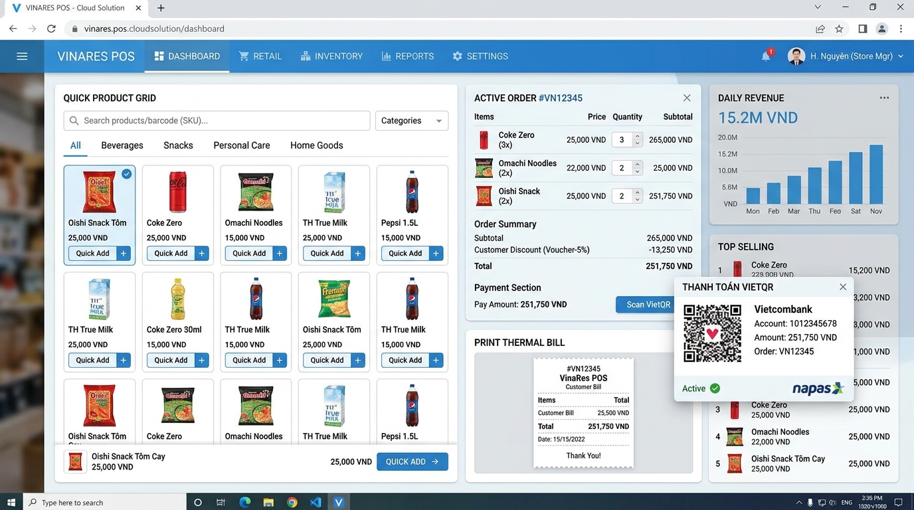914x510 pixels.
Task: Click the Napas logo in VietQR popup
Action: point(818,388)
